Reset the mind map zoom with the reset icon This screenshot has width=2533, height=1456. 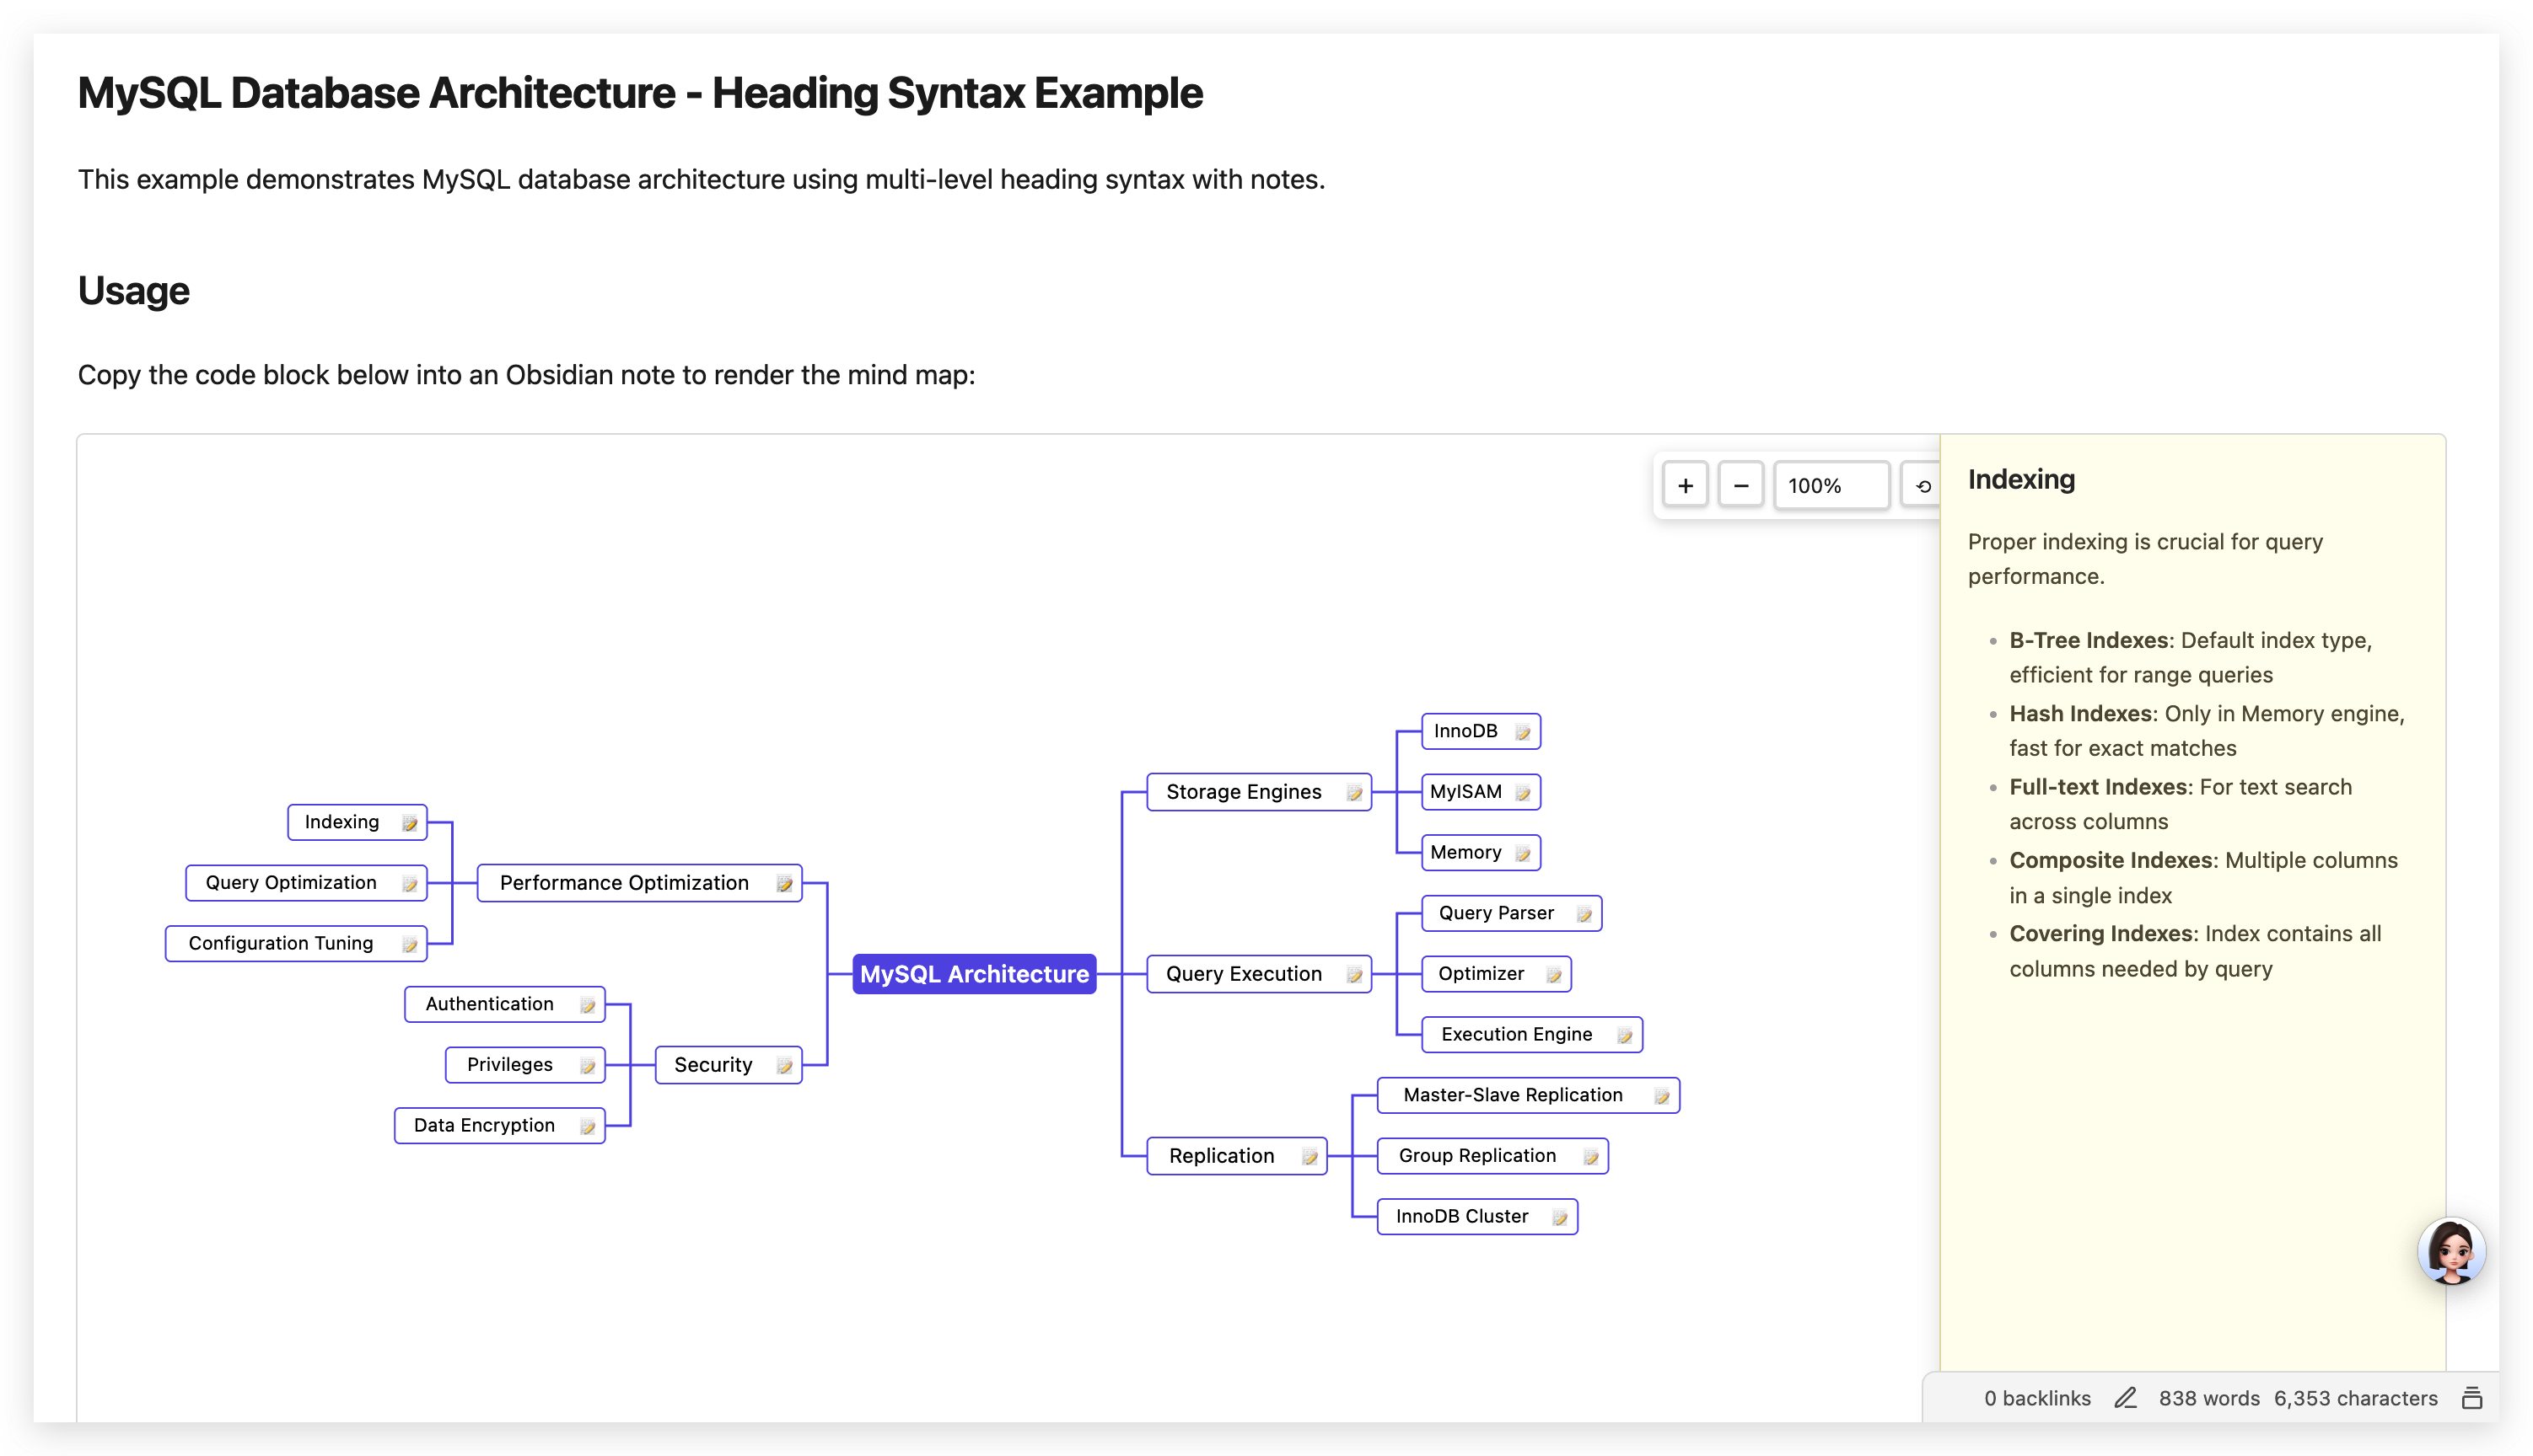pyautogui.click(x=1925, y=485)
